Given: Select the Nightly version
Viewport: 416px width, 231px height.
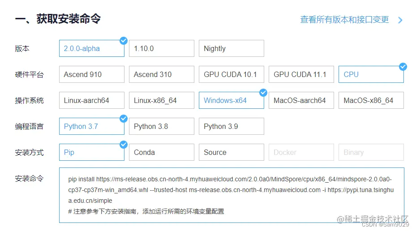Looking at the screenshot, I should click(231, 48).
